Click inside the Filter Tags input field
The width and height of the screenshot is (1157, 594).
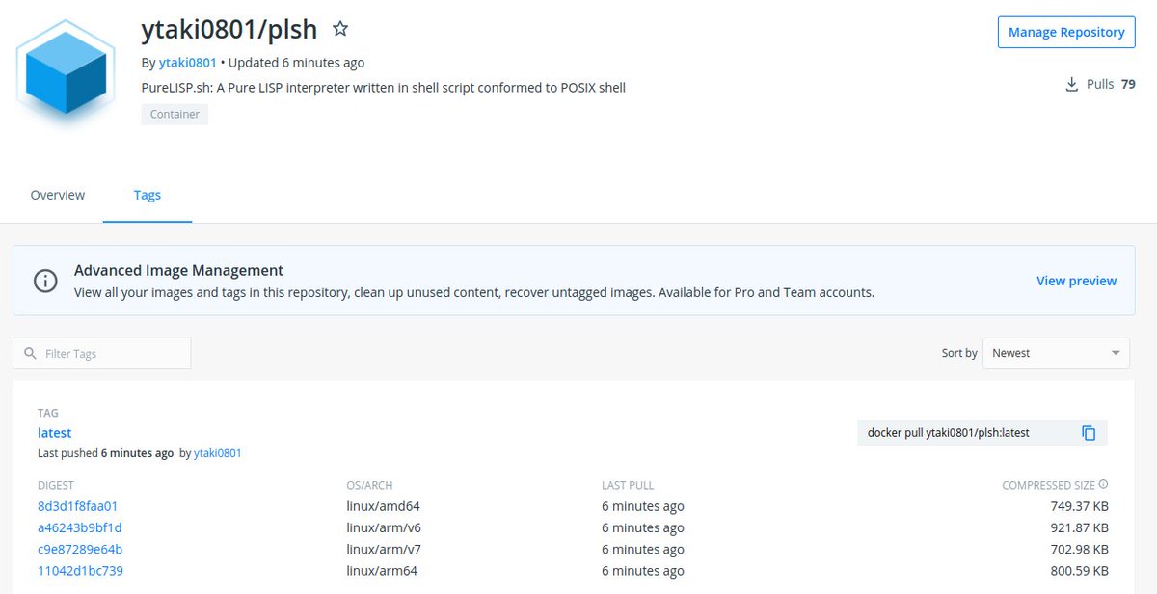click(106, 353)
